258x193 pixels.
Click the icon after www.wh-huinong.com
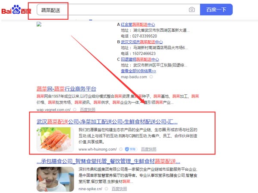[x=121, y=149]
